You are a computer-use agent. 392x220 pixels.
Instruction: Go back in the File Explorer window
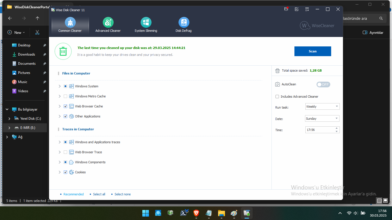(x=10, y=18)
